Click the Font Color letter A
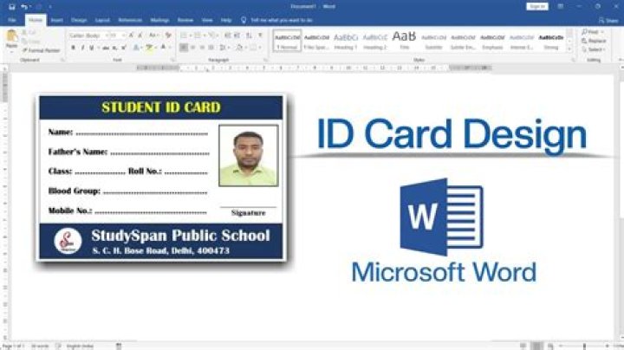Image resolution: width=624 pixels, height=350 pixels. coord(163,48)
